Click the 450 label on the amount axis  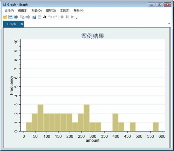(127, 136)
